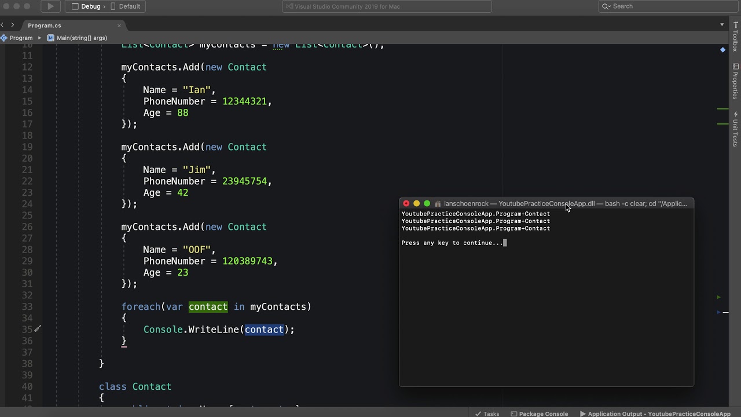This screenshot has height=417, width=741.
Task: Open the Program class breadcrumb
Action: pyautogui.click(x=17, y=38)
